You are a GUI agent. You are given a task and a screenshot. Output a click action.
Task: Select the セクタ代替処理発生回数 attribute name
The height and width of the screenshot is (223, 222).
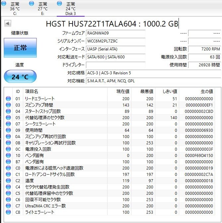click(47, 187)
